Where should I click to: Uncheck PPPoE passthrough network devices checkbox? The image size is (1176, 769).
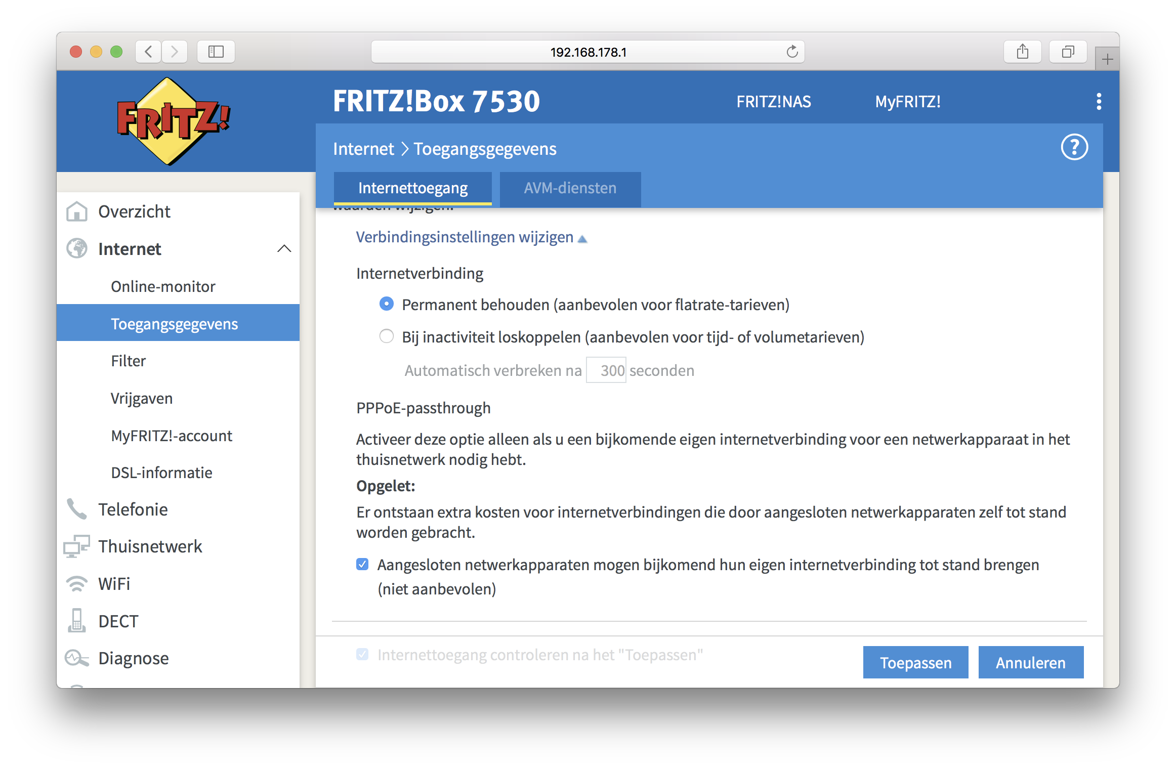[362, 564]
